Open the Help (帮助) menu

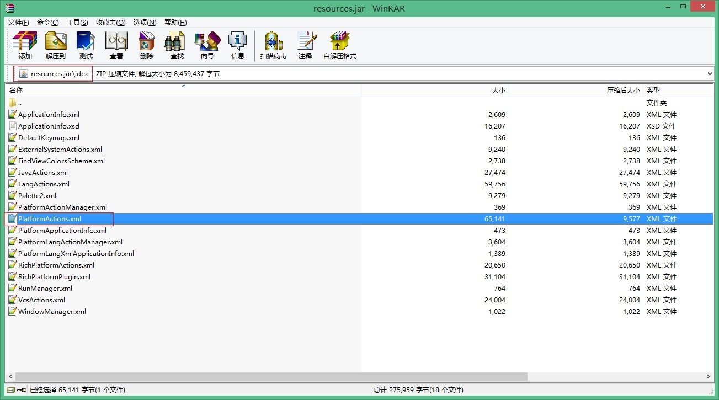175,23
